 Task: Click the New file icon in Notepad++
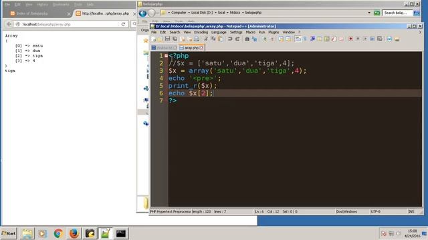point(153,39)
